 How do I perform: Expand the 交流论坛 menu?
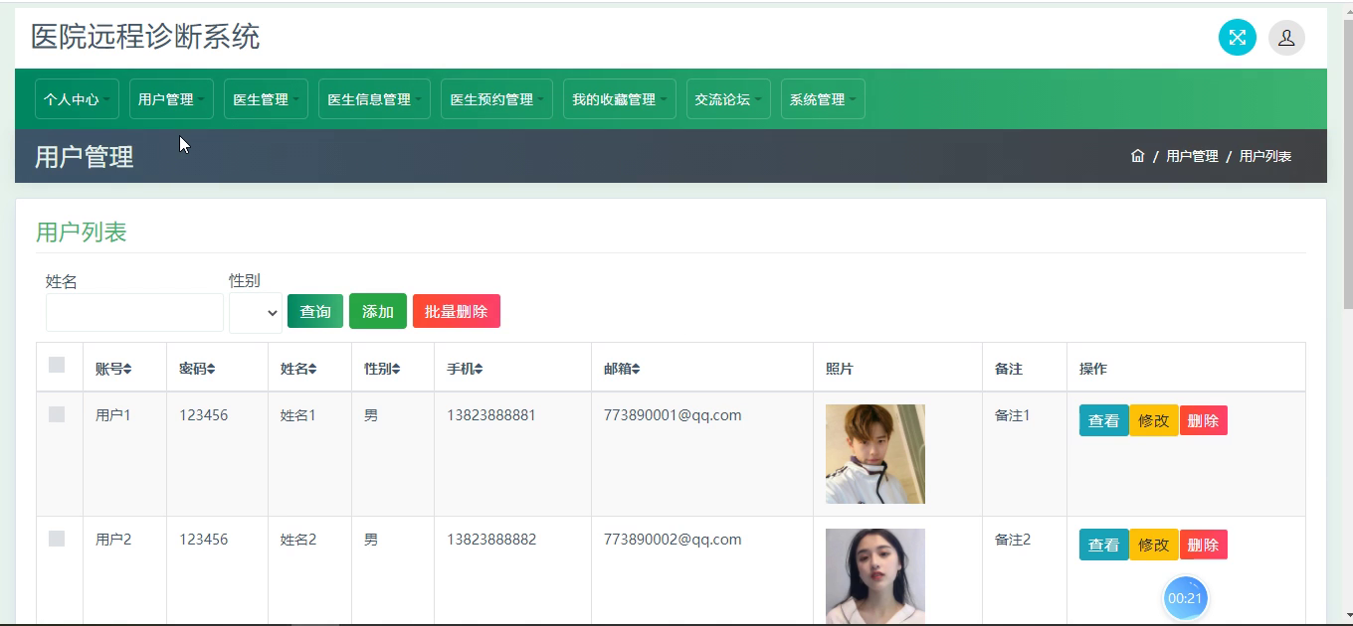pos(728,99)
